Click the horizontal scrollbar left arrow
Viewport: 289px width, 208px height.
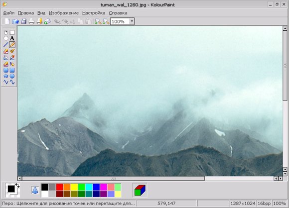[x=20, y=178]
